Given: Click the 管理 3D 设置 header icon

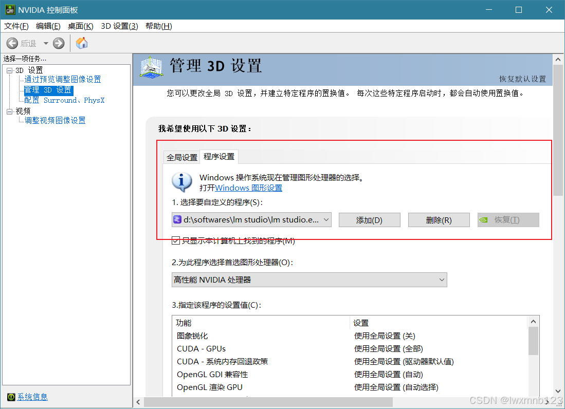Looking at the screenshot, I should click(151, 67).
